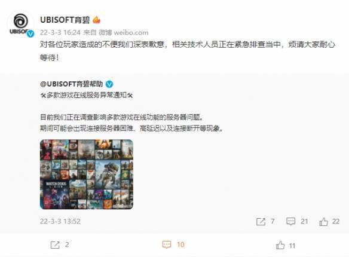Click verified badge next to UBISOFT育碧帮助
This screenshot has height=257, width=349.
[109, 84]
